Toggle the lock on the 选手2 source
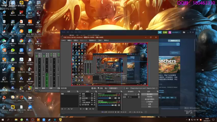217x122 pixels. coord(94,100)
